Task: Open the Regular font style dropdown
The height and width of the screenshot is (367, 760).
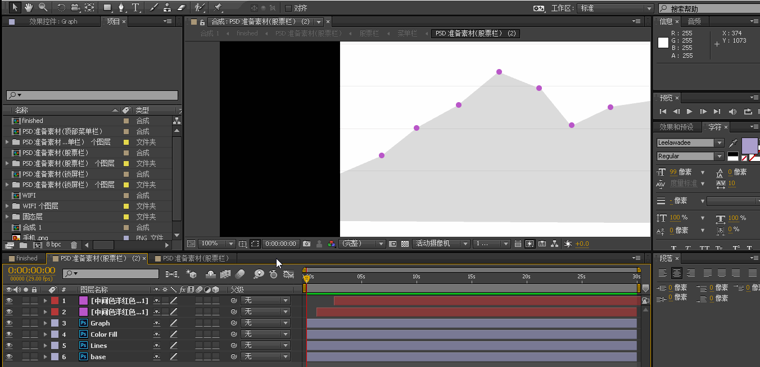Action: click(690, 156)
